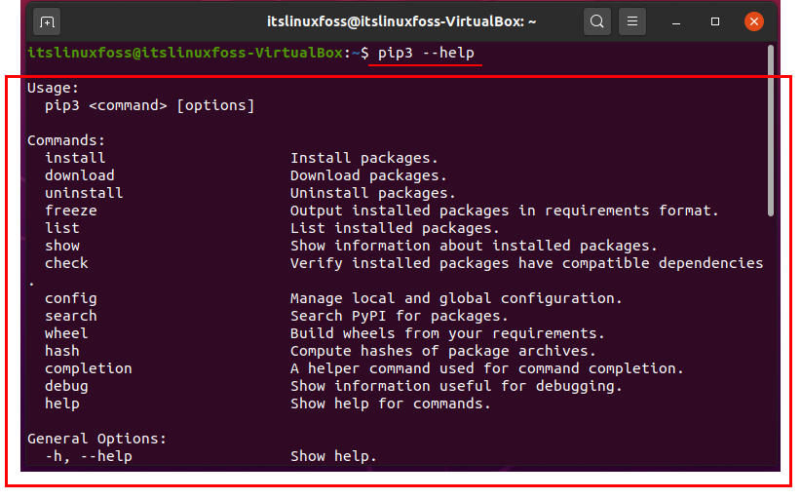Viewport: 801px width, 499px height.
Task: Click the vertical scrollbar in terminal
Action: point(771,131)
